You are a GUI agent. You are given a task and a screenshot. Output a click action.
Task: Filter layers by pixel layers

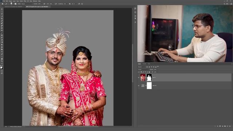(147, 67)
